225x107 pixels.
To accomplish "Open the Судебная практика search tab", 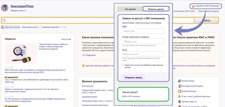I will point(50,27).
